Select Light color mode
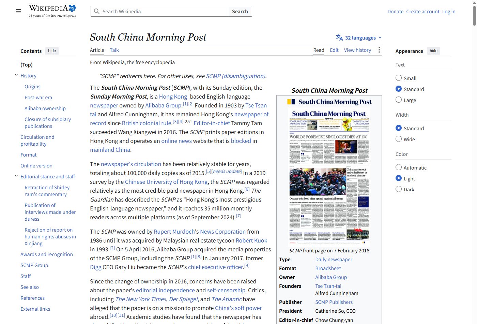477x324 pixels. [399, 178]
